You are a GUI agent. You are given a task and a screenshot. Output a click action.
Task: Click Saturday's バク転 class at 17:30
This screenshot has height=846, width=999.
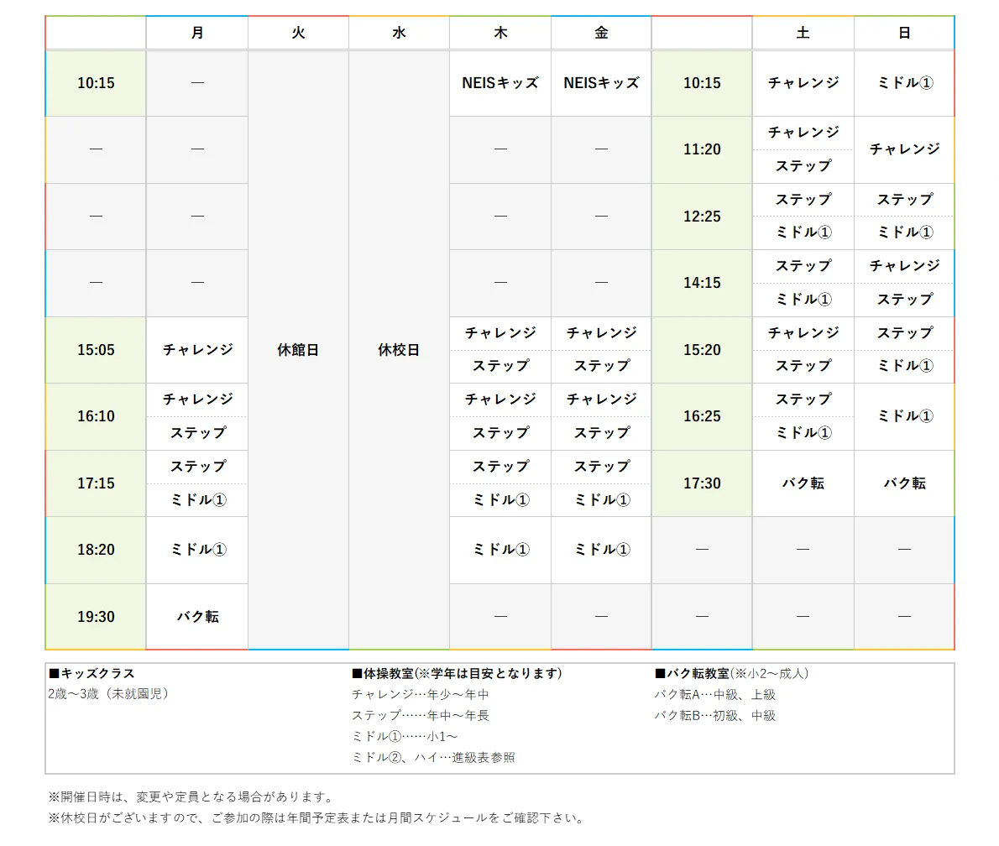(x=803, y=483)
